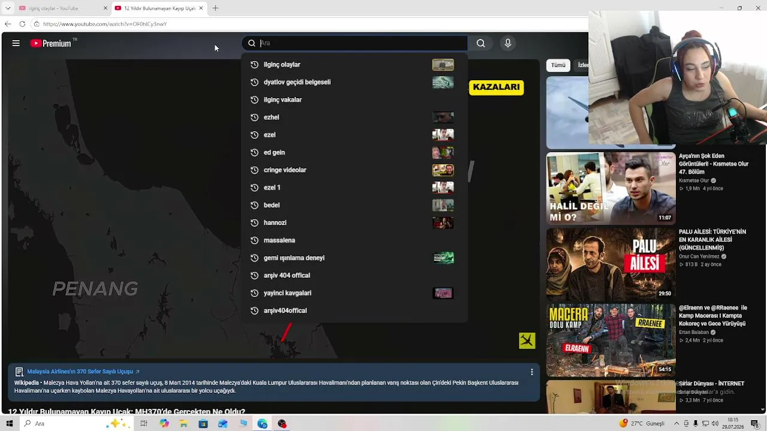Viewport: 767px width, 431px height.
Task: Select the 'ezhel' search suggestion
Action: (x=355, y=117)
